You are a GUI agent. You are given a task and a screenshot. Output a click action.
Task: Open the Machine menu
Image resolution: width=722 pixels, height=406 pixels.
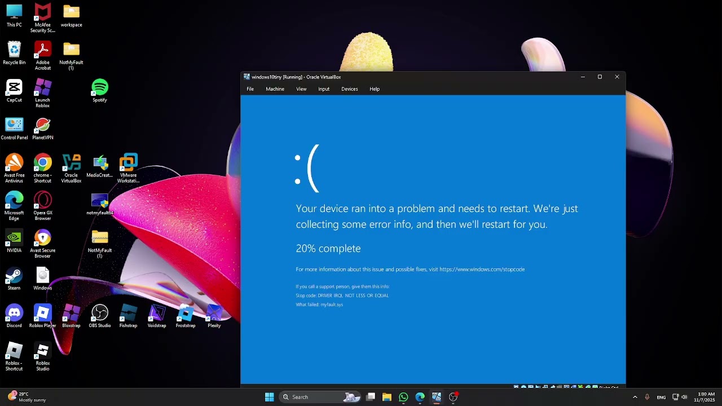[275, 89]
